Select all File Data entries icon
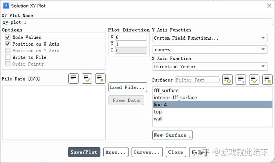The image size is (275, 163). [x=87, y=78]
